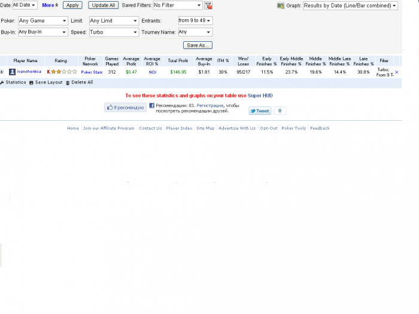419x314 pixels.
Task: Open the Buy-In dropdown
Action: (x=43, y=32)
